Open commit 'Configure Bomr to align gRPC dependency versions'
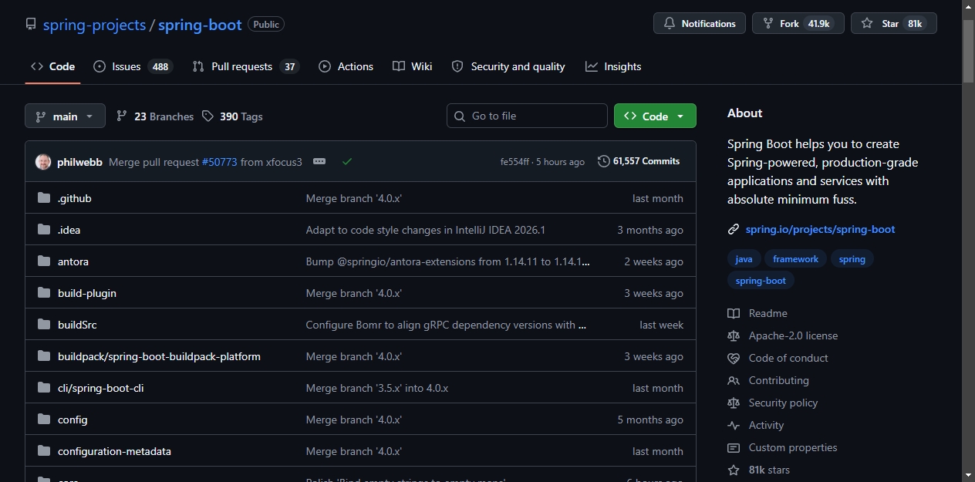 coord(446,325)
